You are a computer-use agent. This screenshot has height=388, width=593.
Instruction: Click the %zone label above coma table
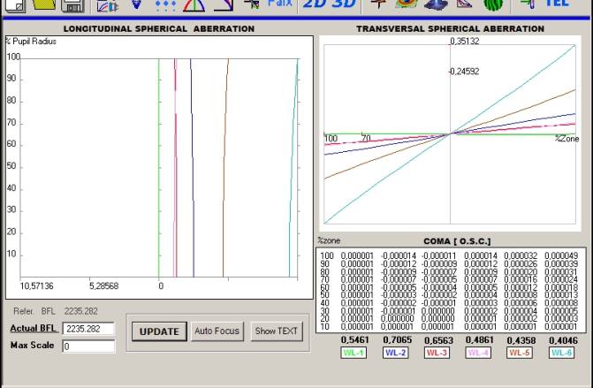pos(329,240)
